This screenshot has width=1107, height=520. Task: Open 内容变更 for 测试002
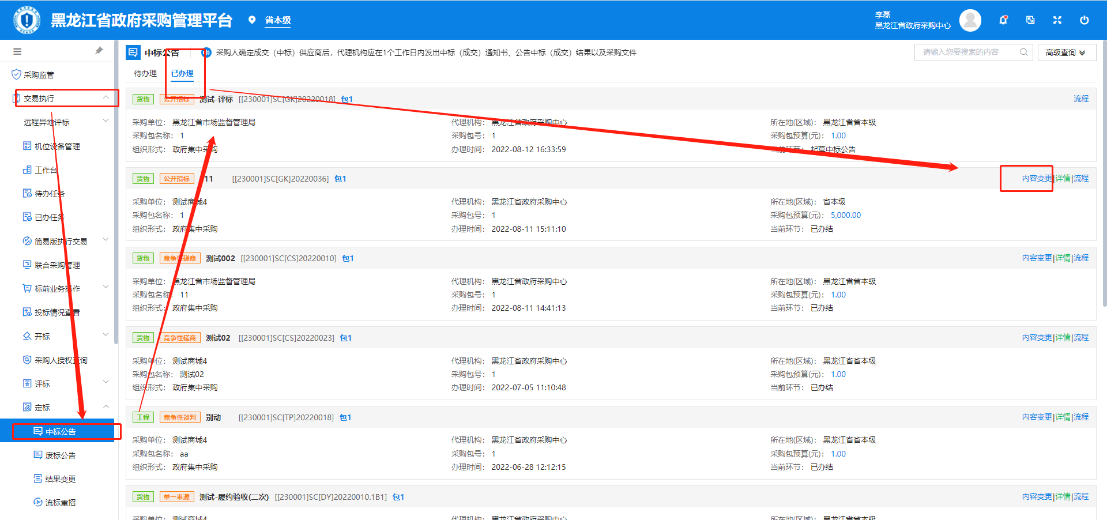1037,258
